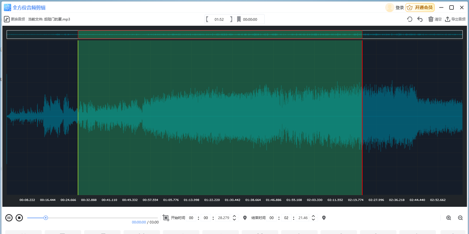Viewport: 469px width, 234px height.
Task: Click the reset/restore circular arrow icon
Action: (x=410, y=19)
